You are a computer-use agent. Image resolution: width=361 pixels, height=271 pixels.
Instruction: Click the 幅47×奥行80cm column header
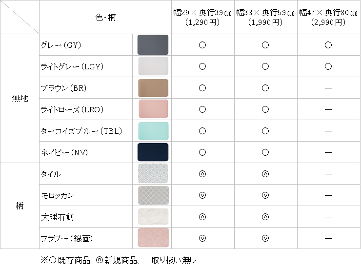(x=328, y=17)
